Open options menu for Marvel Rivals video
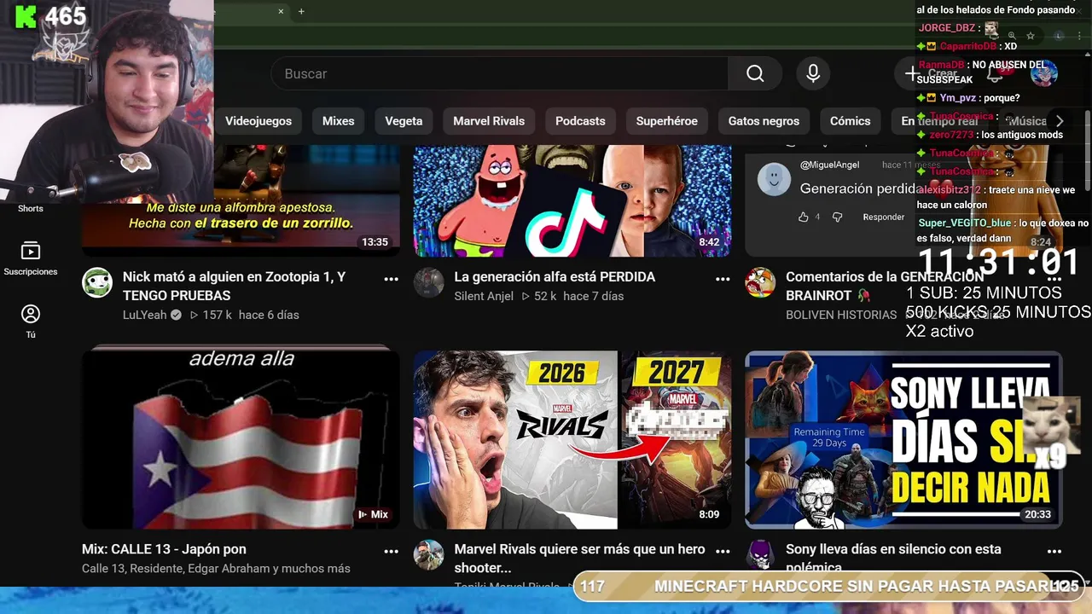1092x614 pixels. [x=723, y=551]
